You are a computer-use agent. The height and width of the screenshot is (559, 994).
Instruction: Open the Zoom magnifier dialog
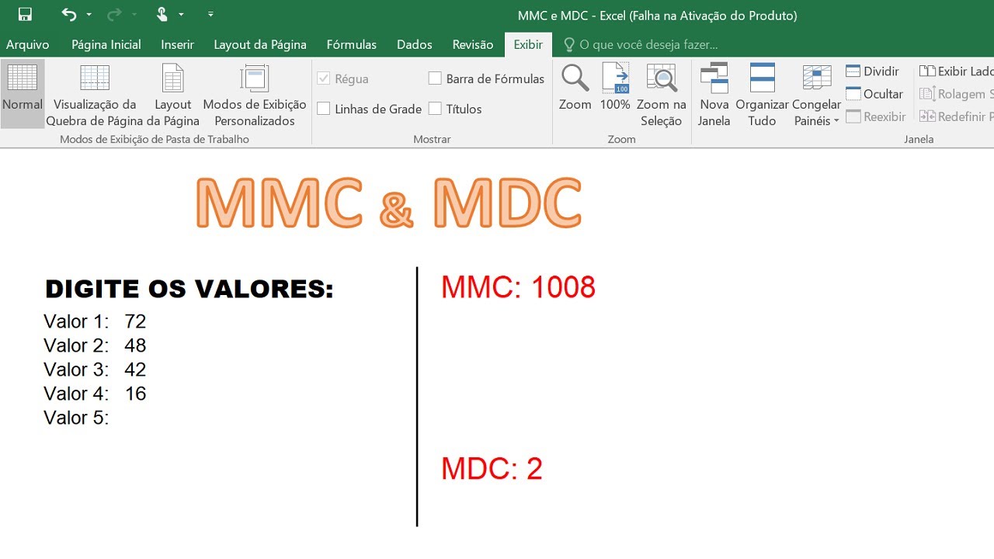click(575, 88)
